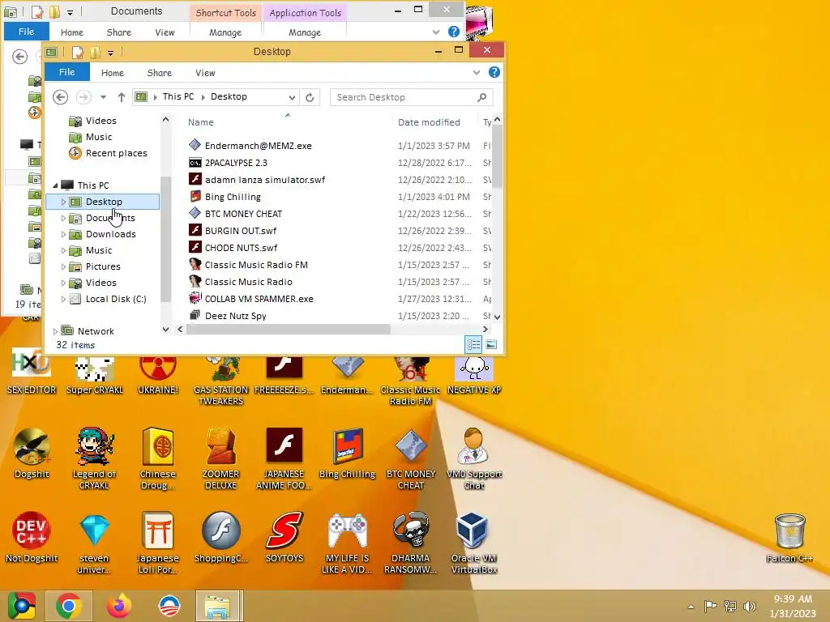Launch the Not Dogshit Dev C++ icon
The width and height of the screenshot is (830, 622).
click(x=32, y=537)
